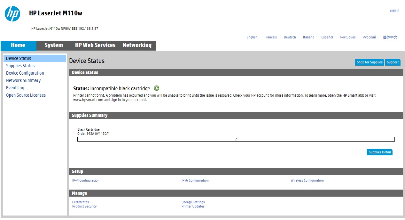Click the 'Incompatible black cartridge.' status text
The image size is (405, 220).
121,88
